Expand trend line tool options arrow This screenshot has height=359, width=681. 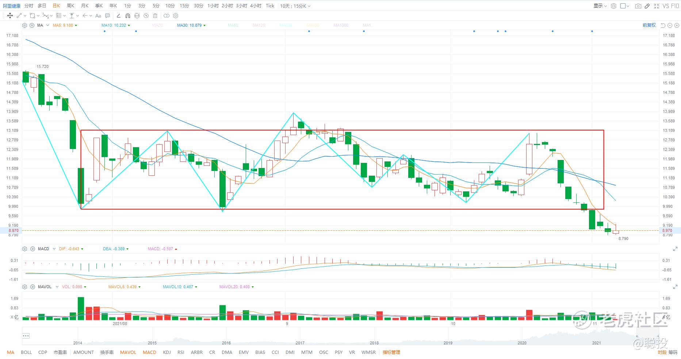25,16
